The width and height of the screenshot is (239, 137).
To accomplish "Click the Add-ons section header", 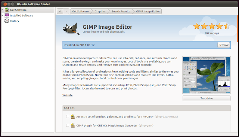I will click(x=146, y=108).
